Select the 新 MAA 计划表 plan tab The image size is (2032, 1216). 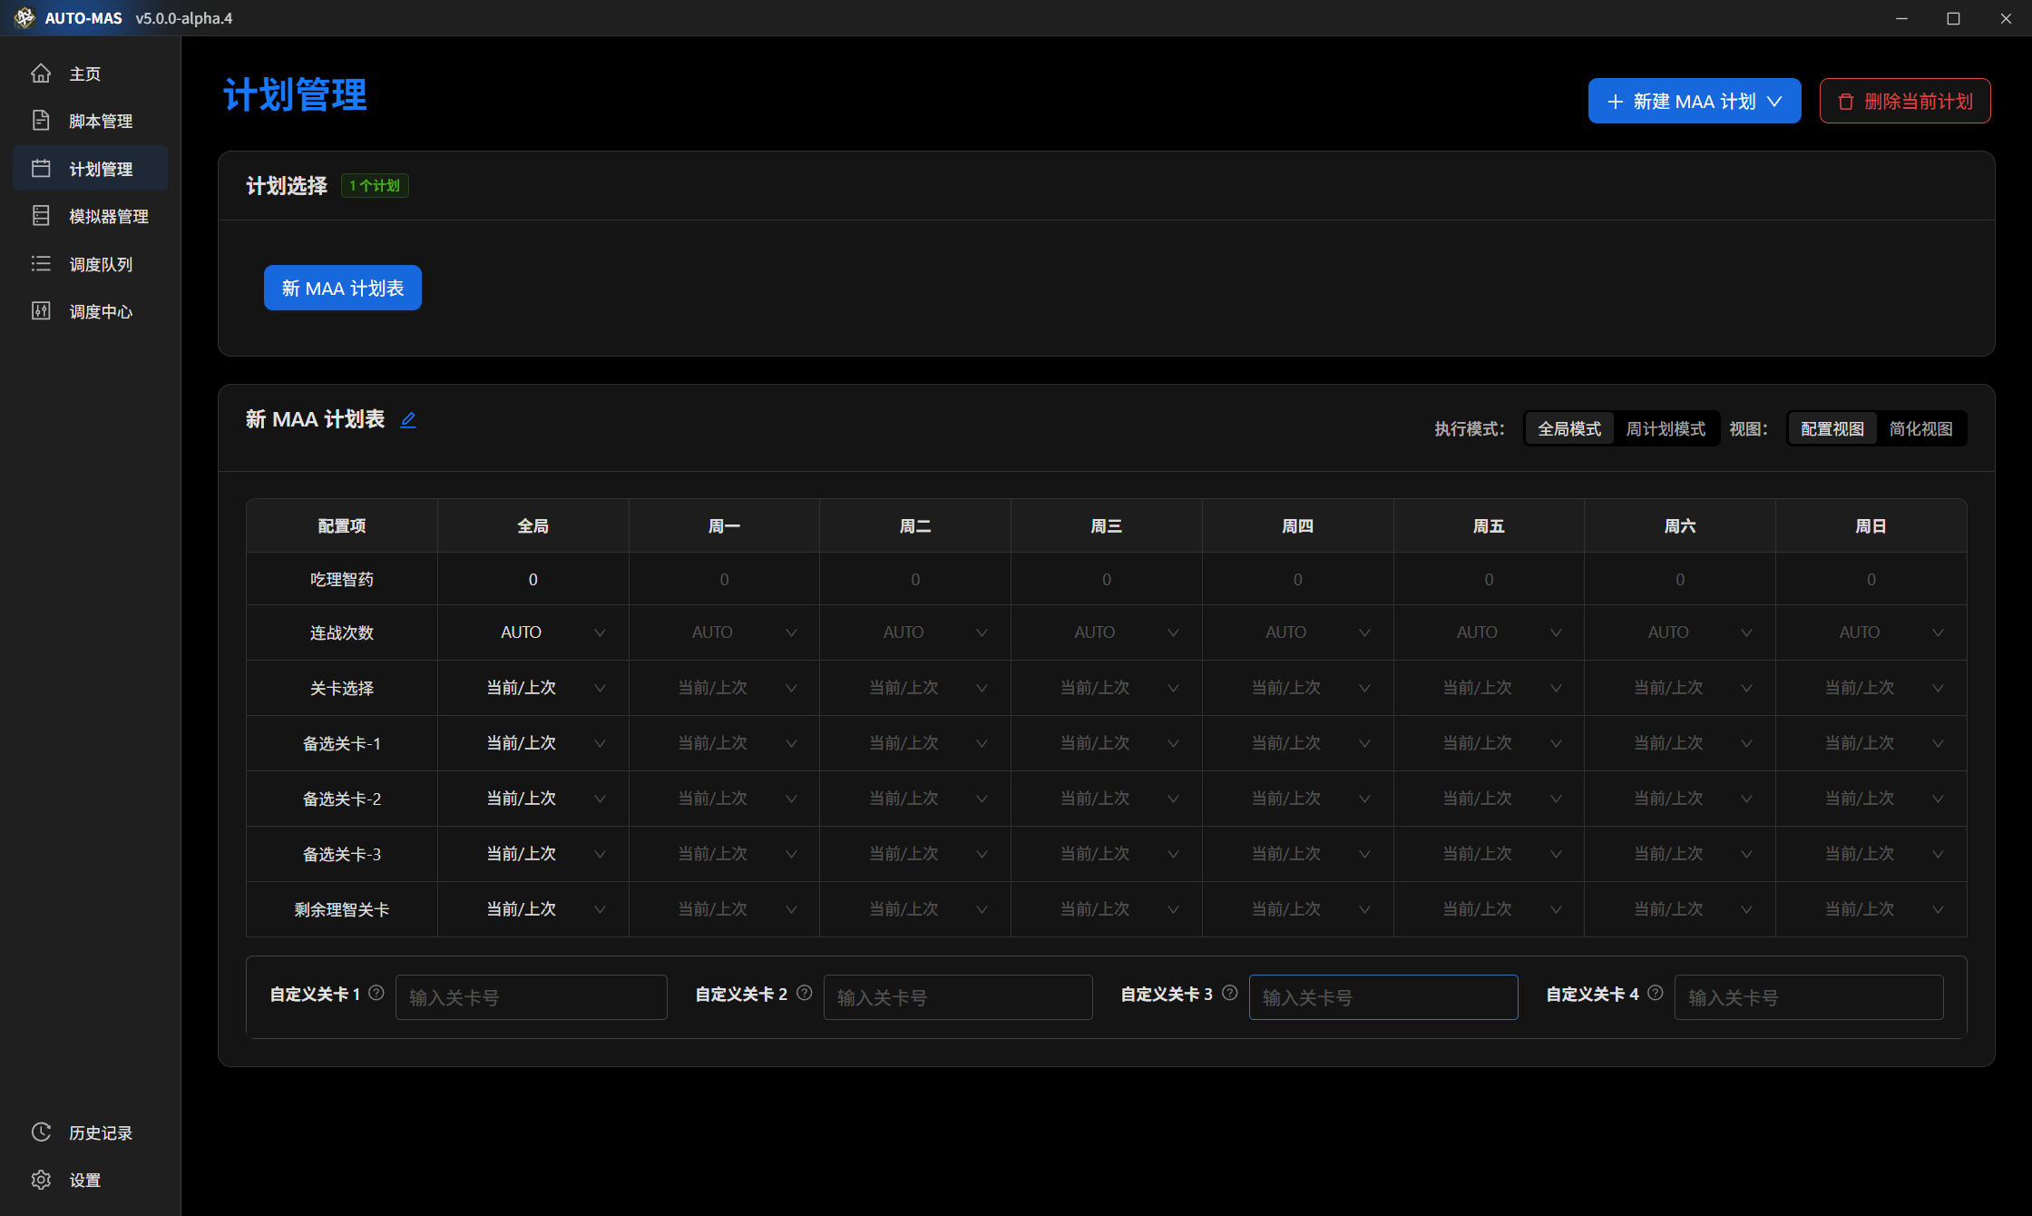[343, 289]
